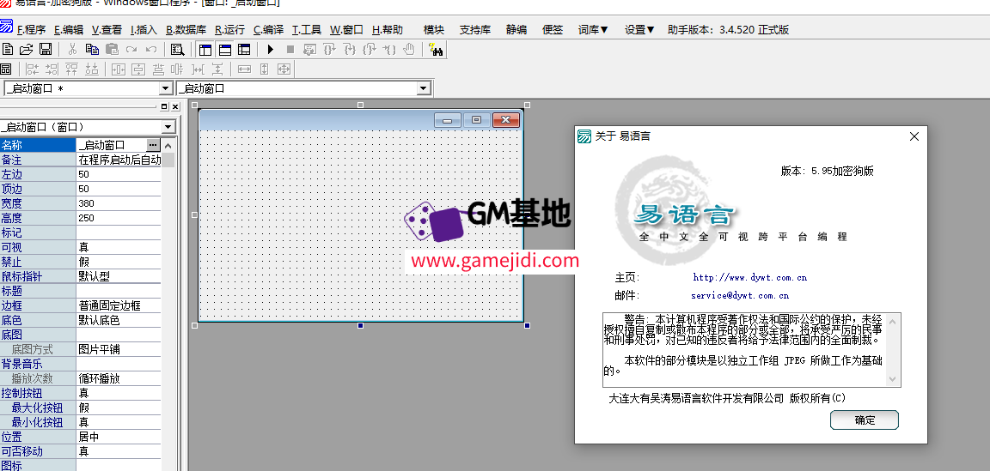Click the New file toolbar icon
Screen dimensions: 990x471
pyautogui.click(x=8, y=49)
